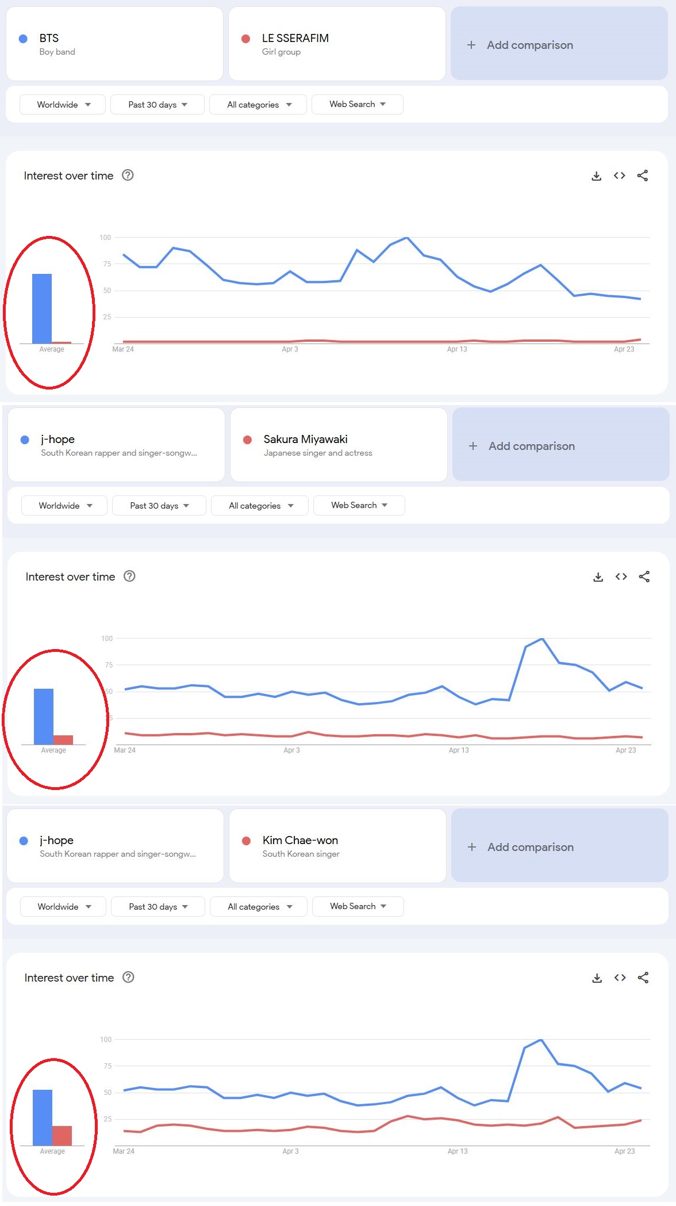
Task: Click Apr 23 label on Kim Chae-won chart
Action: coord(625,1151)
